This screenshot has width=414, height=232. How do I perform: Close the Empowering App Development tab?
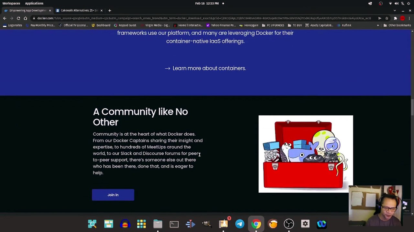point(50,10)
